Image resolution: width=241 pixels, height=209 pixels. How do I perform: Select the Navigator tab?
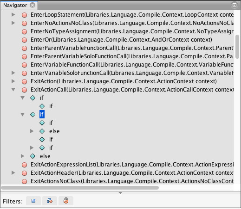(15, 5)
